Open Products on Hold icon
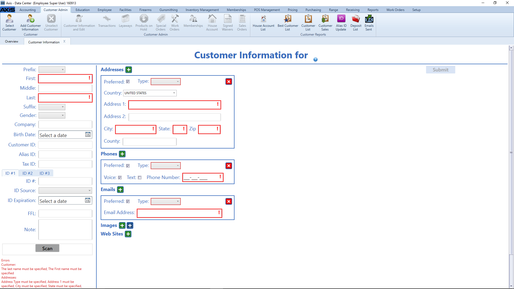The width and height of the screenshot is (514, 289). [144, 23]
